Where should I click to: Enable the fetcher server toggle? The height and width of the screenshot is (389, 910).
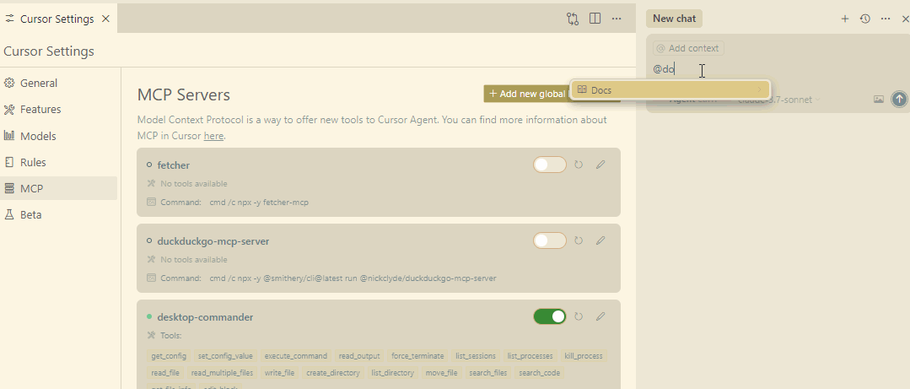[x=550, y=165]
